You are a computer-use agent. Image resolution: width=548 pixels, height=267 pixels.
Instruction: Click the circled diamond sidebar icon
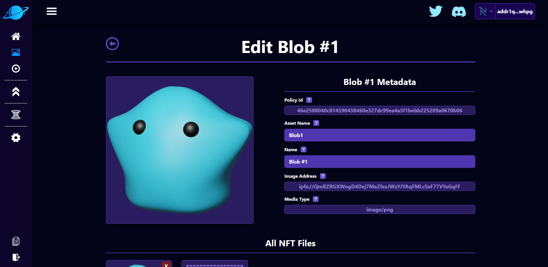(16, 69)
